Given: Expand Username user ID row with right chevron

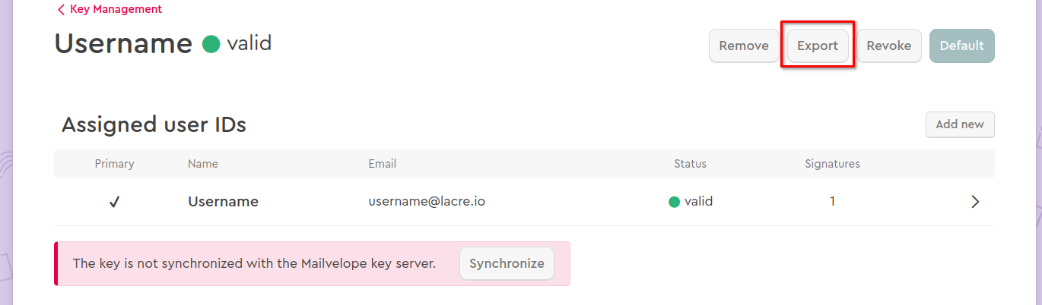Looking at the screenshot, I should click(x=975, y=202).
